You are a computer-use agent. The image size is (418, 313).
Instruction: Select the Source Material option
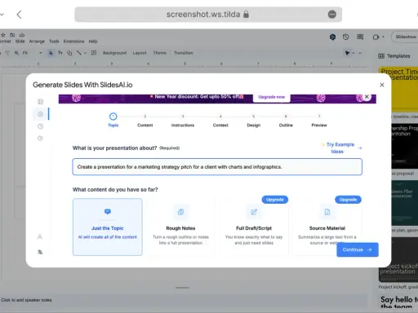click(327, 227)
